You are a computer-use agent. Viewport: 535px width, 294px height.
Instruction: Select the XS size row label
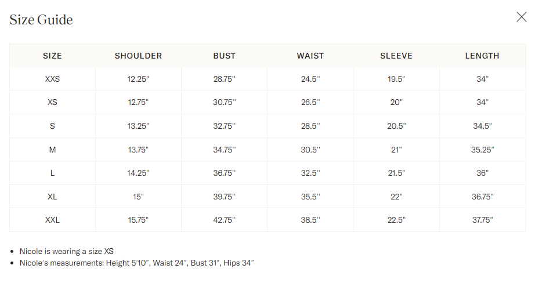(52, 102)
